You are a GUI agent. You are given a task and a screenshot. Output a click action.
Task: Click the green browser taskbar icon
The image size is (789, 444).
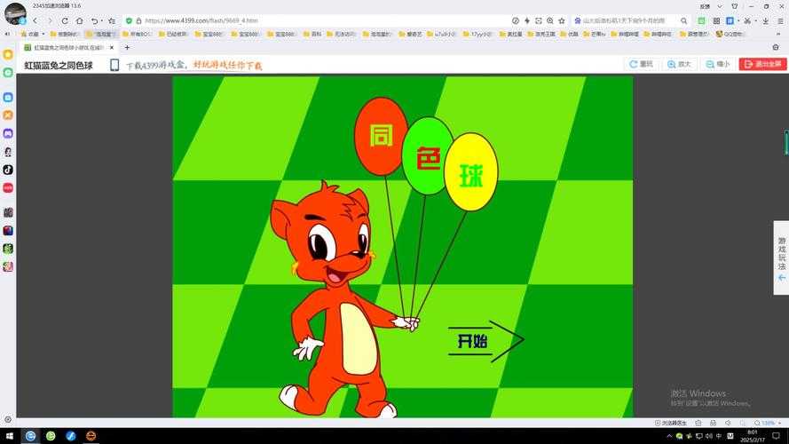(51, 436)
